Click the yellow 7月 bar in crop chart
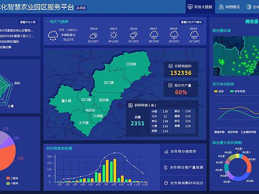 click(x=107, y=171)
